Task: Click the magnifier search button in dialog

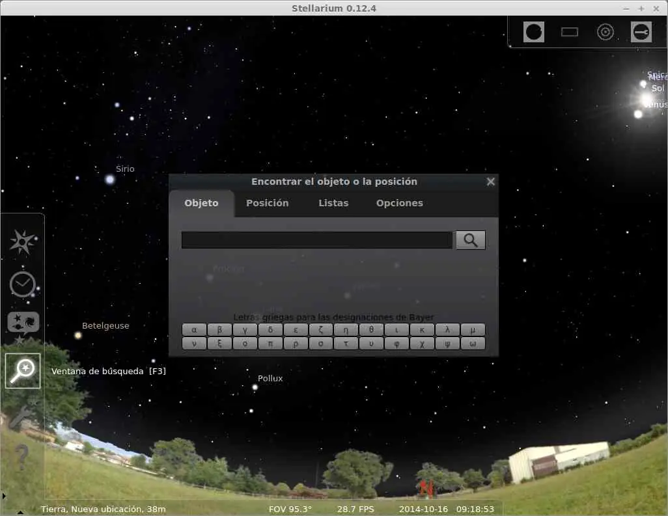Action: tap(470, 240)
